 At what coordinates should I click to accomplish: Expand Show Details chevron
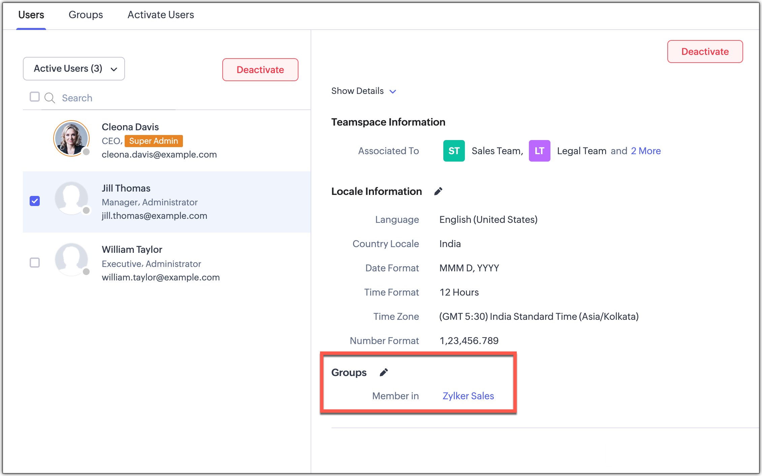393,91
